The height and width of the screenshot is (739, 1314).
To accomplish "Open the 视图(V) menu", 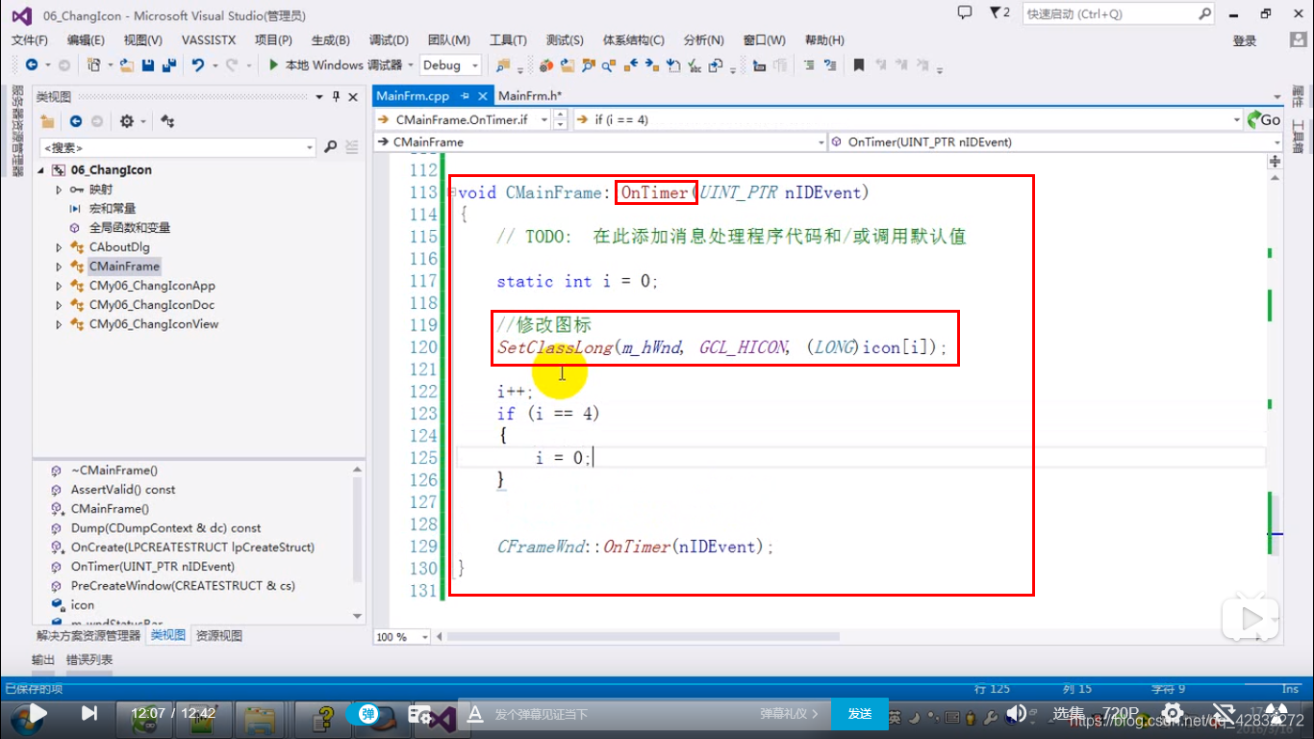I will (142, 40).
